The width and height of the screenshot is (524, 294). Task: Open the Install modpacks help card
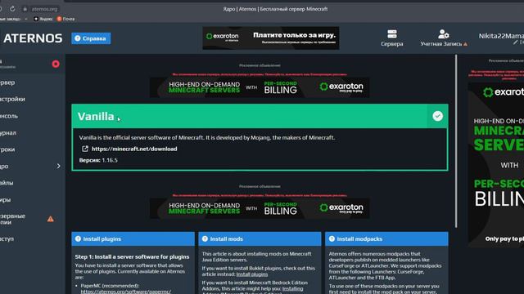click(x=386, y=238)
